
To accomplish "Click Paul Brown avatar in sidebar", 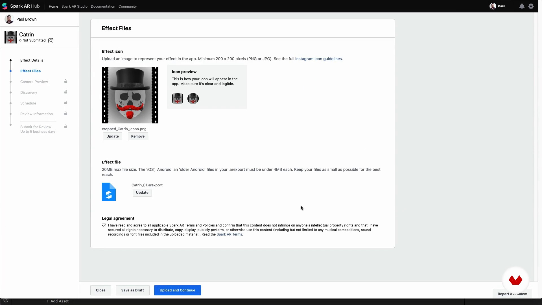I will pos(9,19).
